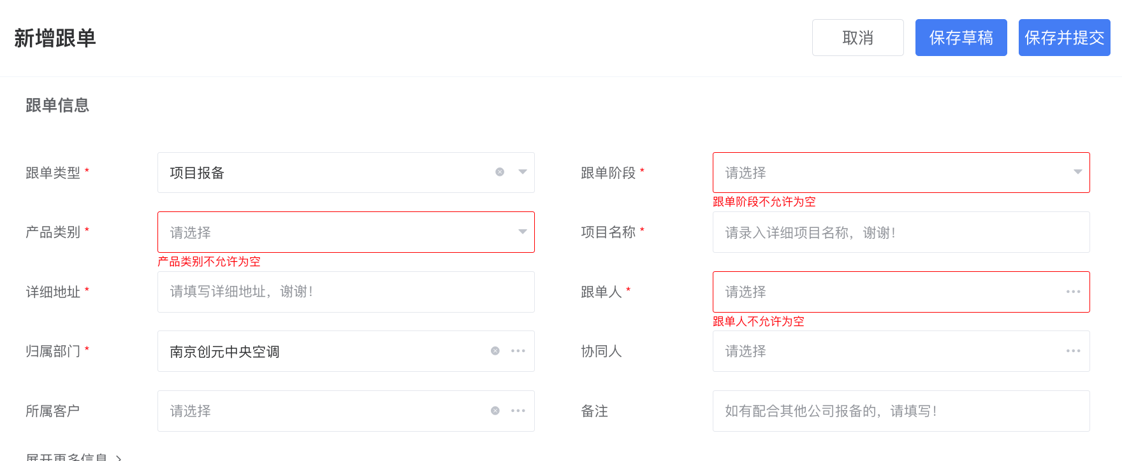Open the 协同人 ellipsis picker icon
Screen dimensions: 1122x461
[x=1073, y=351]
